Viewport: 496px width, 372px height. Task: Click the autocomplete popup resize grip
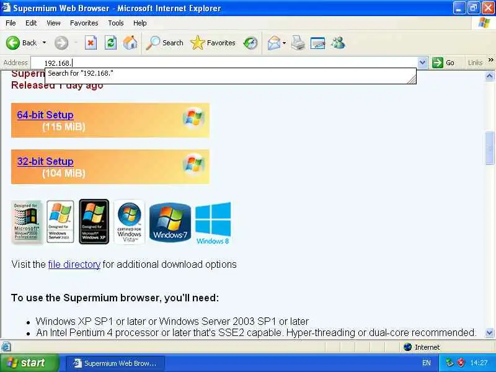click(412, 79)
